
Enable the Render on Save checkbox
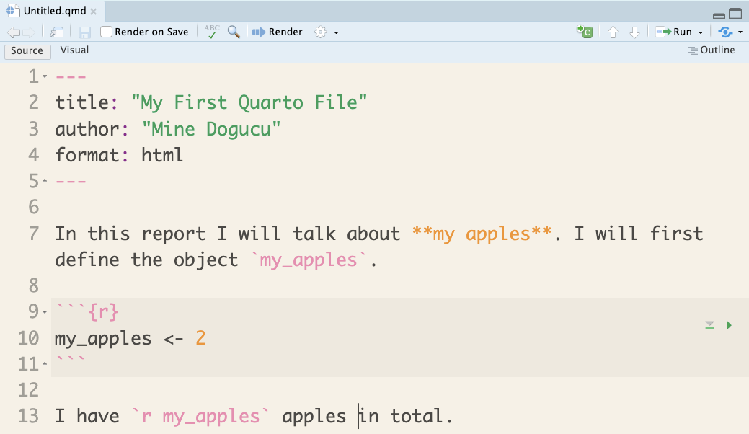pyautogui.click(x=105, y=32)
